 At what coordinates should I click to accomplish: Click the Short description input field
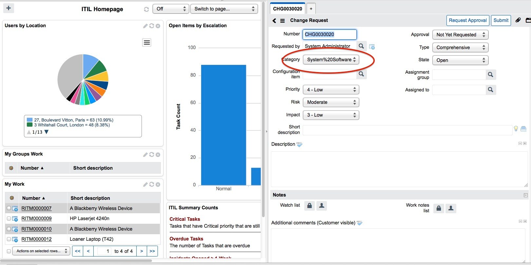click(x=407, y=130)
